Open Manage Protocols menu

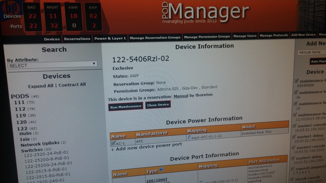point(274,35)
